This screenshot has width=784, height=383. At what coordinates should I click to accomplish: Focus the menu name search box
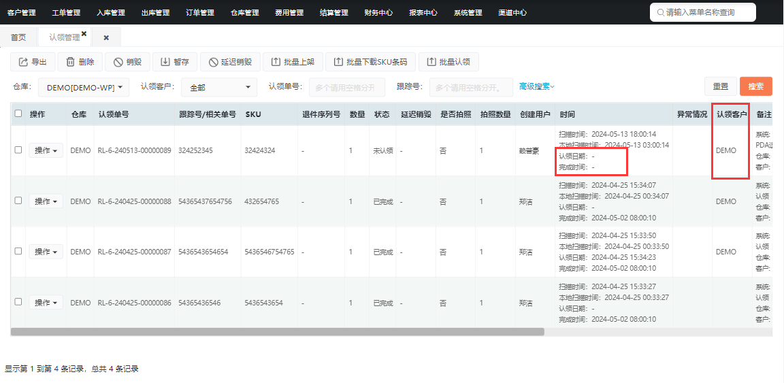point(702,12)
